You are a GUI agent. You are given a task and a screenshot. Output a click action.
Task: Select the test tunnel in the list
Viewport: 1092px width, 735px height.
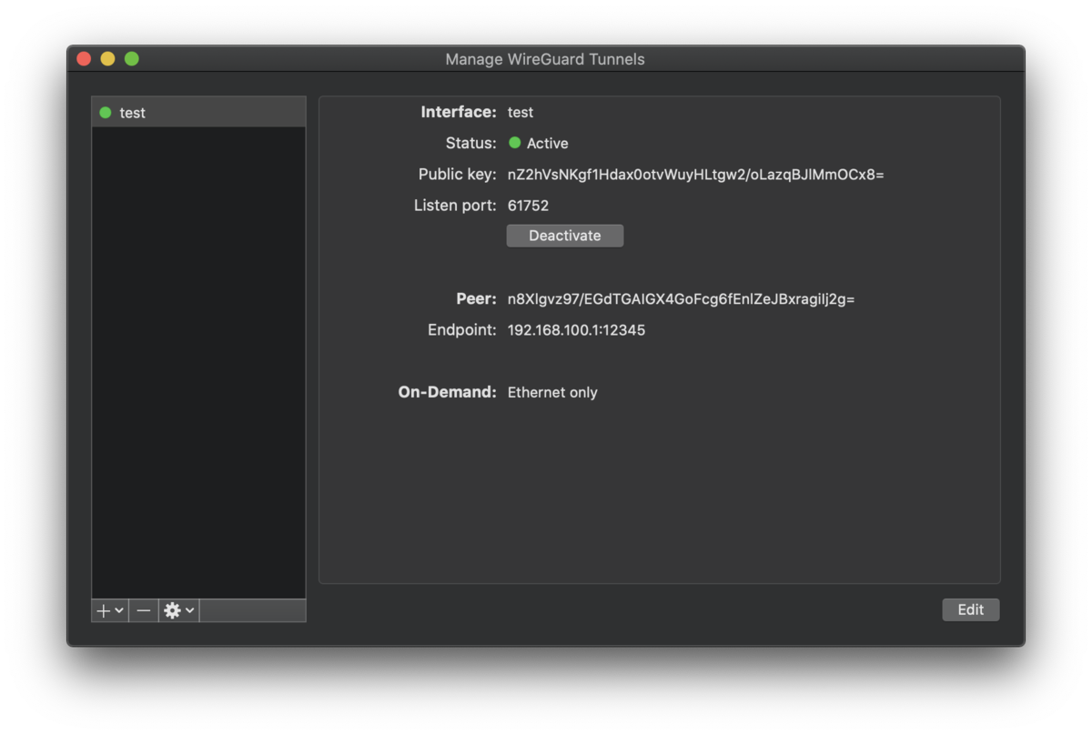click(198, 113)
